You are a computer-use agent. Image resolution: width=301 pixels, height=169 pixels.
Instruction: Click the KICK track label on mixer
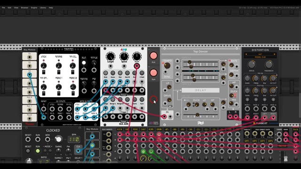pos(119,130)
